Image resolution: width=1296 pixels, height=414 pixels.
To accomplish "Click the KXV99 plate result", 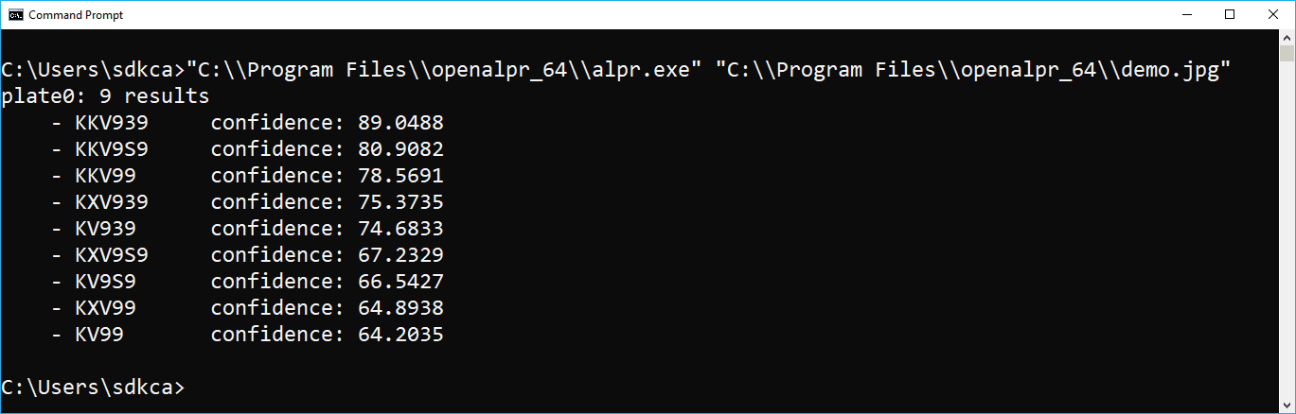I will click(x=105, y=308).
